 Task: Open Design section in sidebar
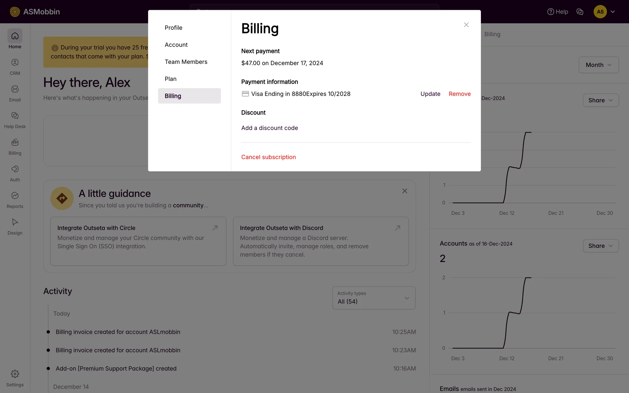pyautogui.click(x=15, y=226)
